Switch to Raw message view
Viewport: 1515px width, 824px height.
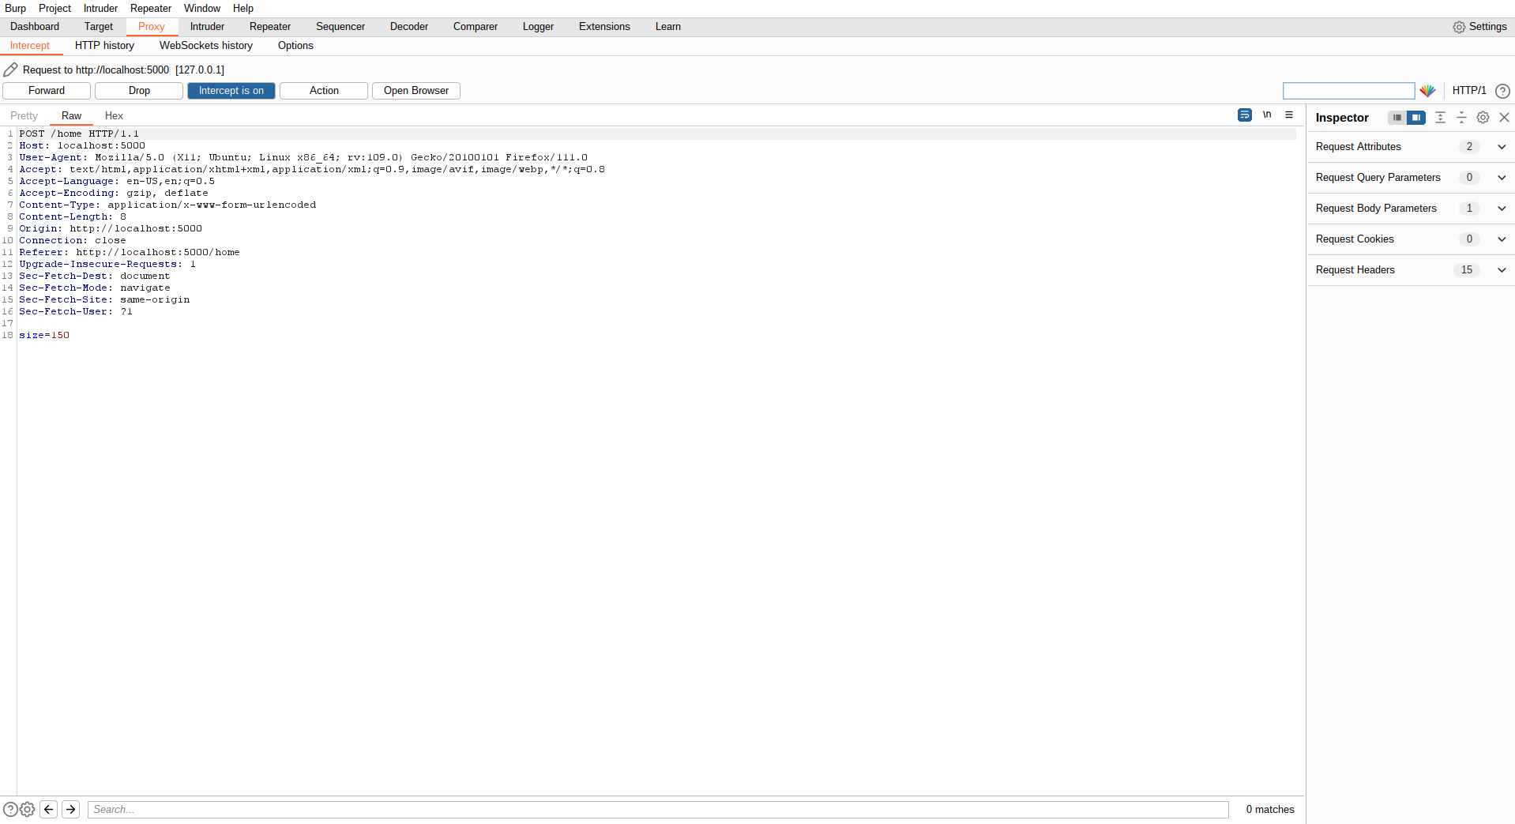[x=72, y=116]
